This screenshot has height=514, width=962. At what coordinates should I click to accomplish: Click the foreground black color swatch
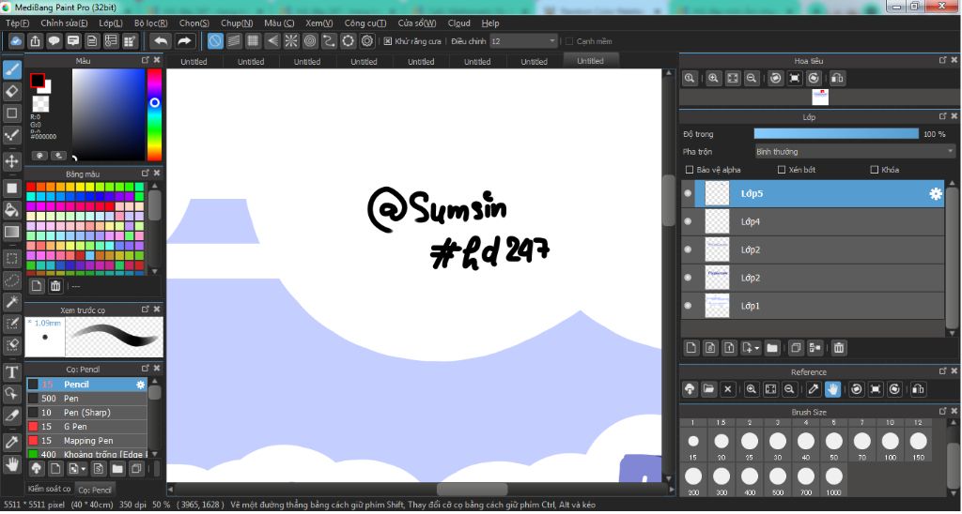(x=38, y=81)
